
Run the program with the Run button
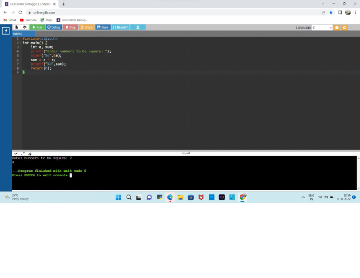37,27
